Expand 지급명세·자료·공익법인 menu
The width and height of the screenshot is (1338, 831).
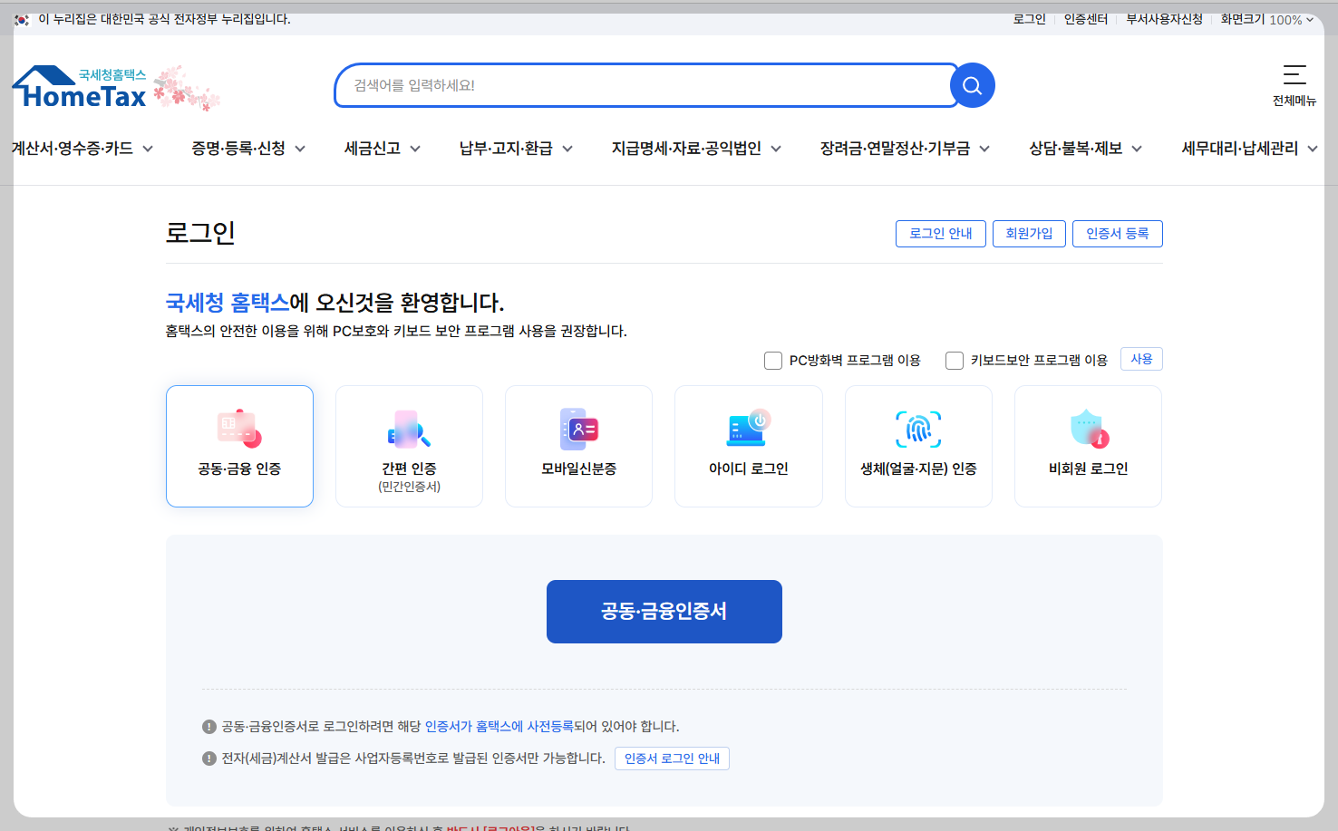tap(696, 149)
